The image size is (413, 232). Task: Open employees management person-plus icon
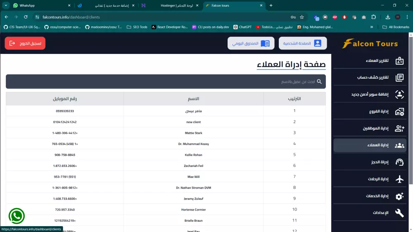399,128
